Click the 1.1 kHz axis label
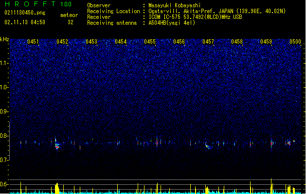 (3, 63)
